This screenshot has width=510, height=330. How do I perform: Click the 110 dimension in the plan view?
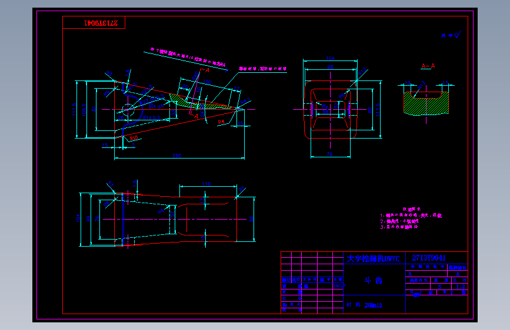pyautogui.click(x=206, y=184)
